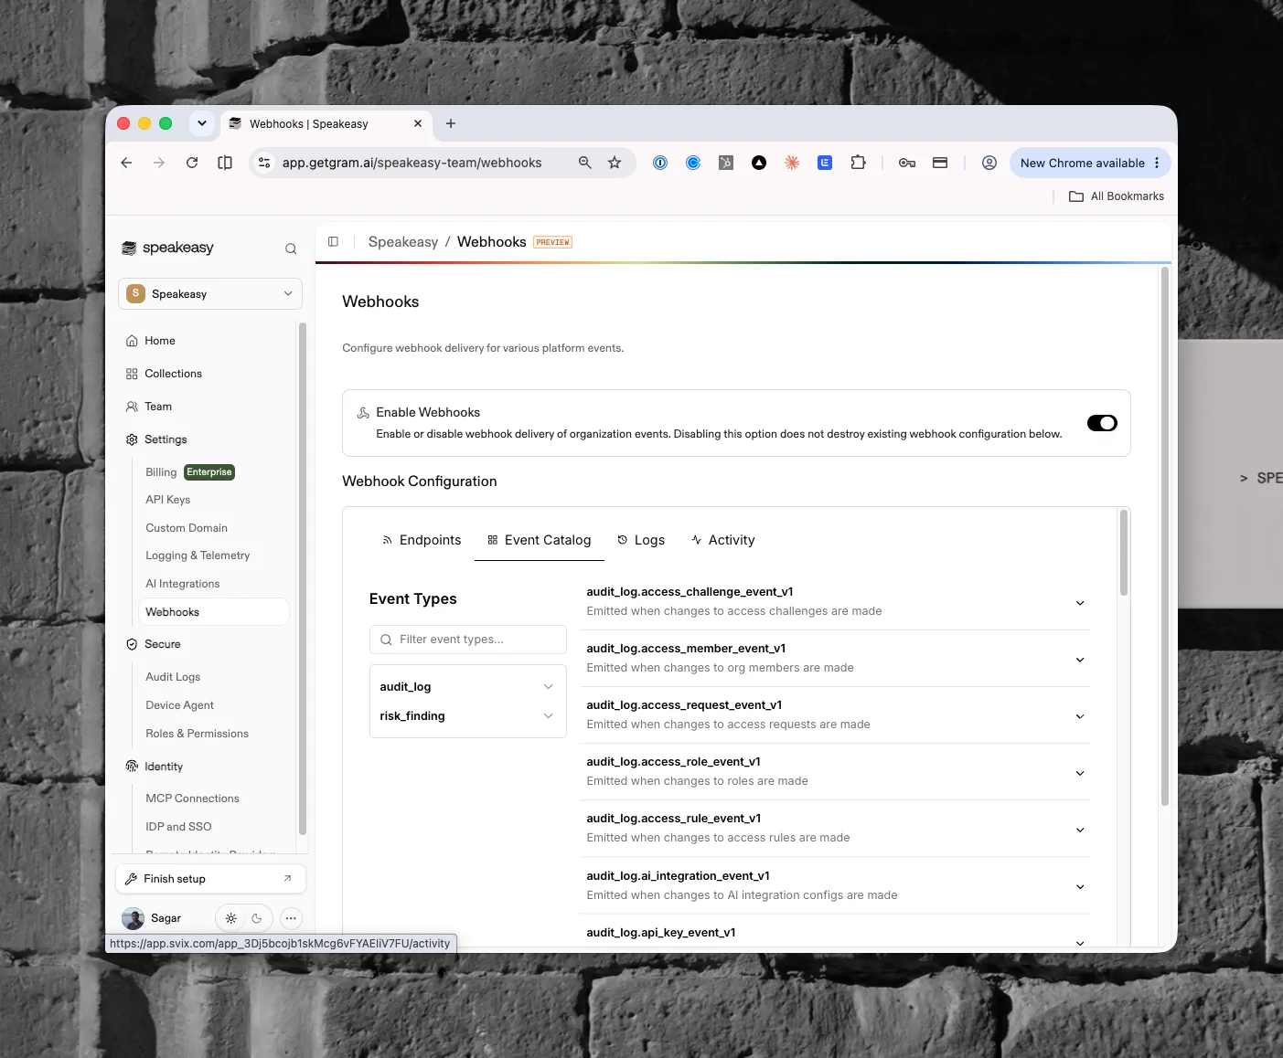1283x1058 pixels.
Task: Click the site info icon in address bar
Action: pos(264,163)
